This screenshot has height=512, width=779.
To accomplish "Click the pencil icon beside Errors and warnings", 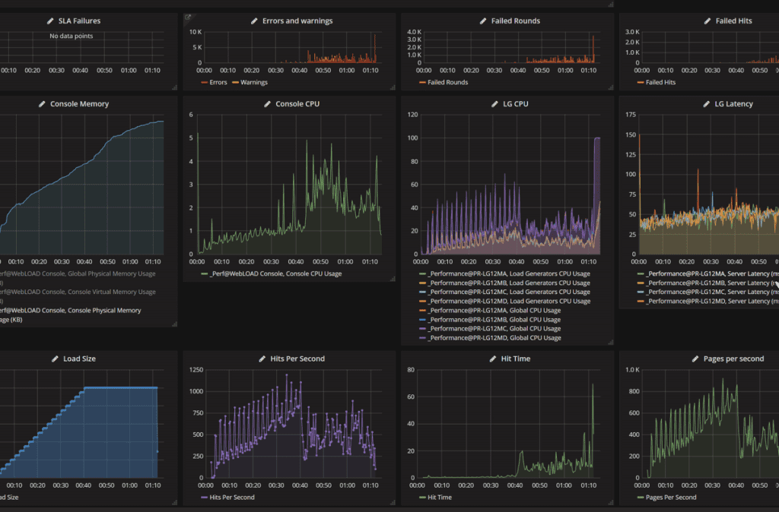I will tap(254, 21).
